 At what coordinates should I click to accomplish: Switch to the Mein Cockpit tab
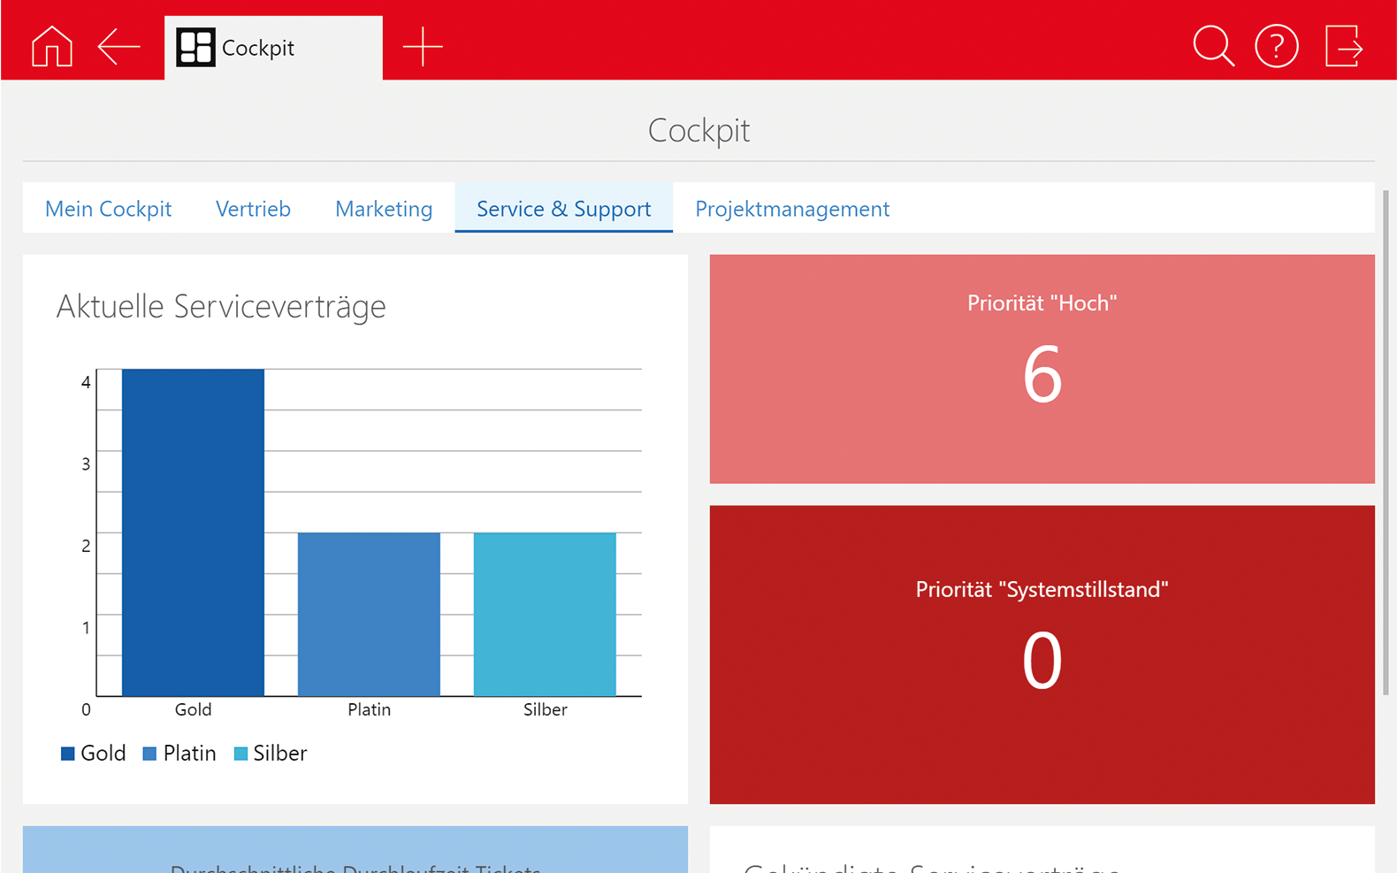(108, 209)
